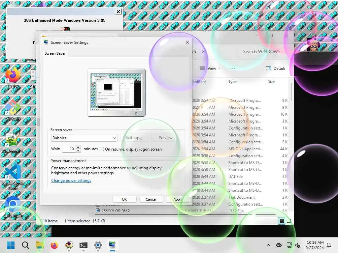338x253 pixels.
Task: Enable On resume, display logon screen
Action: pyautogui.click(x=102, y=149)
